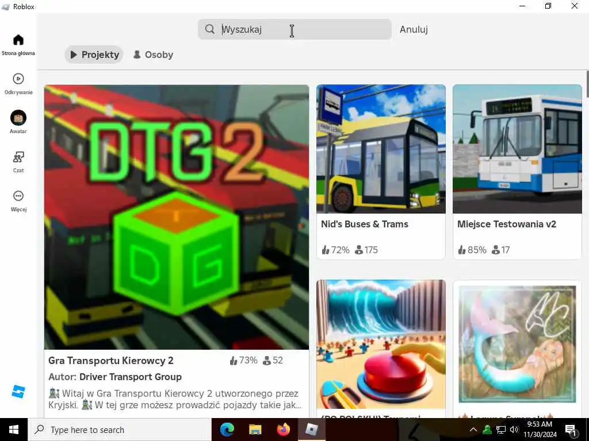Screen dimensions: 589x441
Task: Open Nid's Buses & Trams title
Action: pos(364,225)
